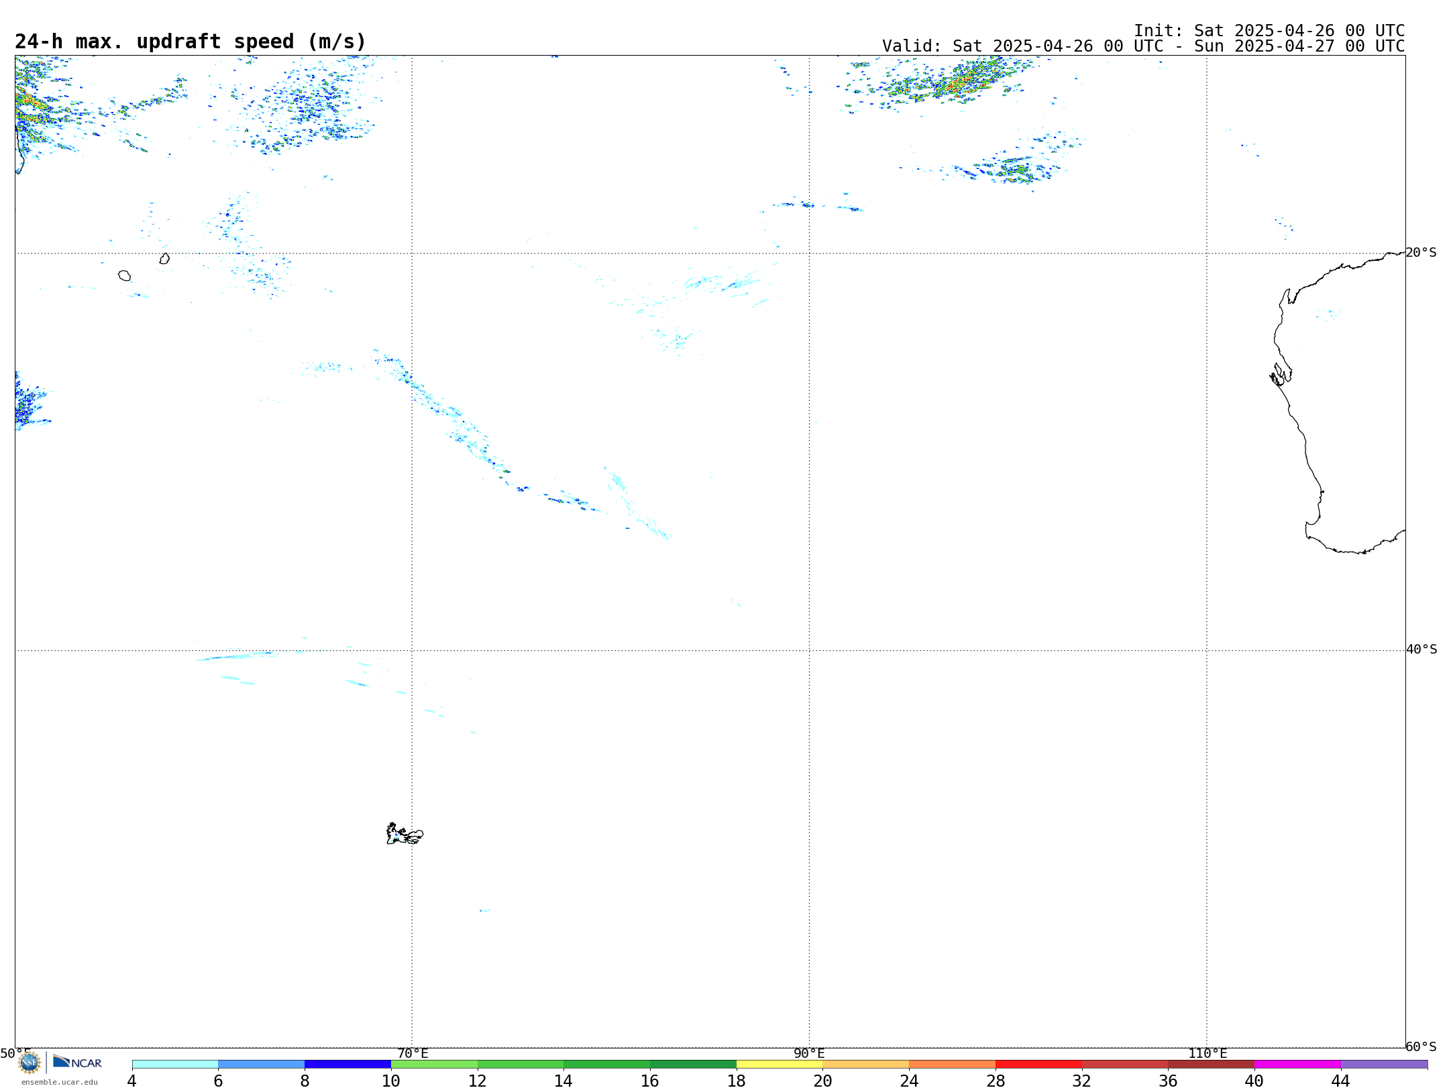Click the Kerguelen Islands outline near 70°E
The image size is (1449, 1090).
click(405, 834)
